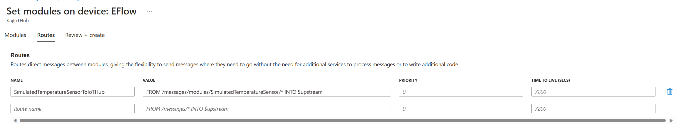
Task: Click the empty FROM /messages/* value field
Action: (x=266, y=109)
